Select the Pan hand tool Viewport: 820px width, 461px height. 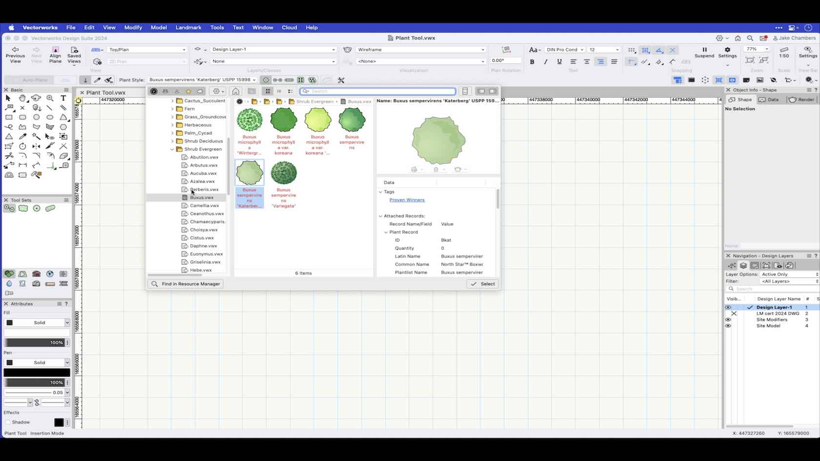(x=22, y=98)
